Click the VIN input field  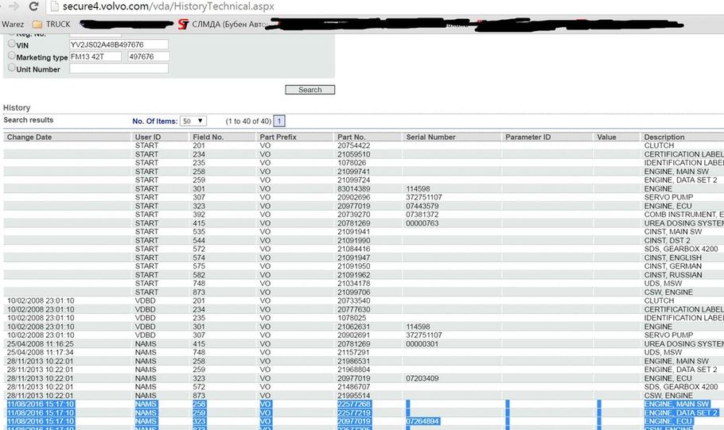point(119,45)
